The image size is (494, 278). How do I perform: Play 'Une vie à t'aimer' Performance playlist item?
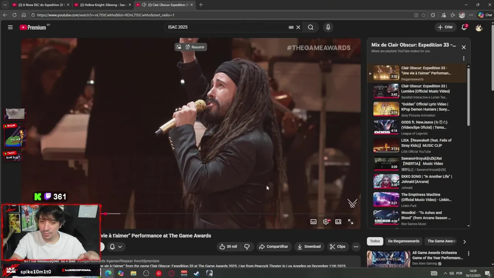[417, 73]
